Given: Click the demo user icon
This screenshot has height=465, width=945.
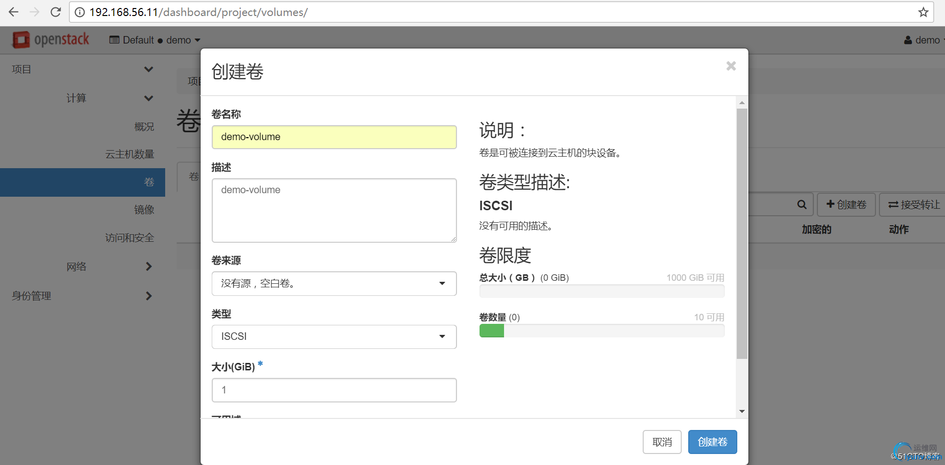Looking at the screenshot, I should click(908, 40).
